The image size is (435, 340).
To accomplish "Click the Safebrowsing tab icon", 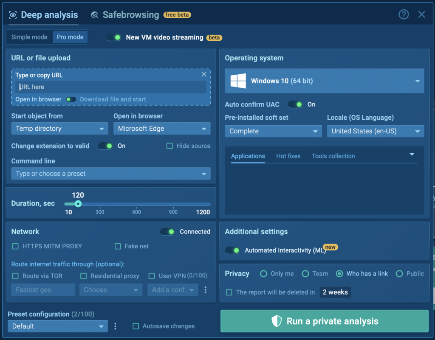I will pyautogui.click(x=95, y=15).
